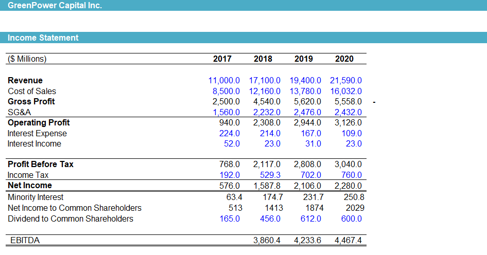Image resolution: width=487 pixels, height=255 pixels.
Task: Click the 2018 Cost of Sales value
Action: tap(265, 91)
